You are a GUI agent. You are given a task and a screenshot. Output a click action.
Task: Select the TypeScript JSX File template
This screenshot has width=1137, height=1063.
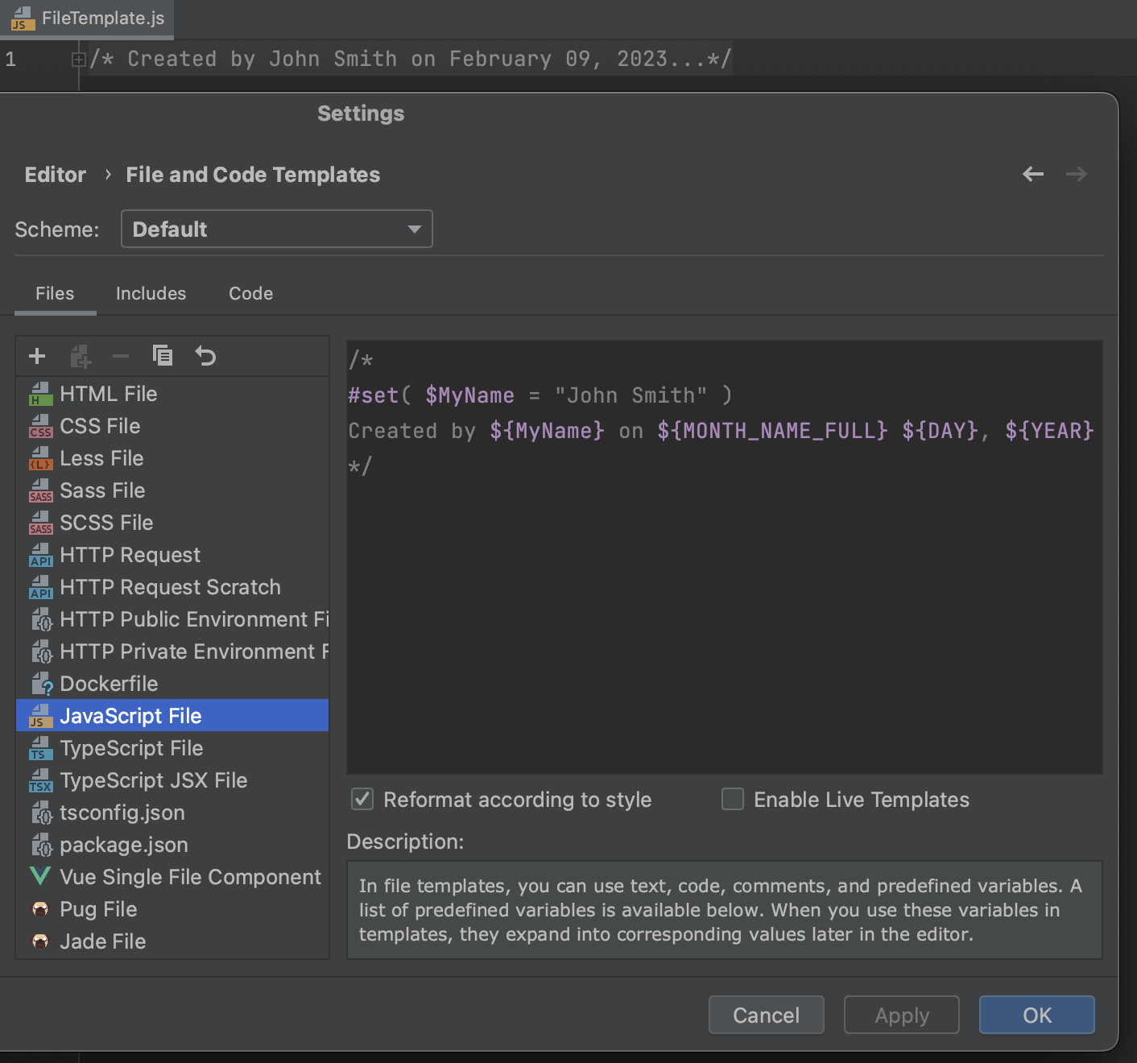coord(154,780)
